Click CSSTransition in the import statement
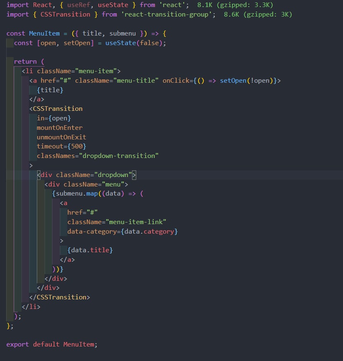This screenshot has width=343, height=361. tap(65, 14)
